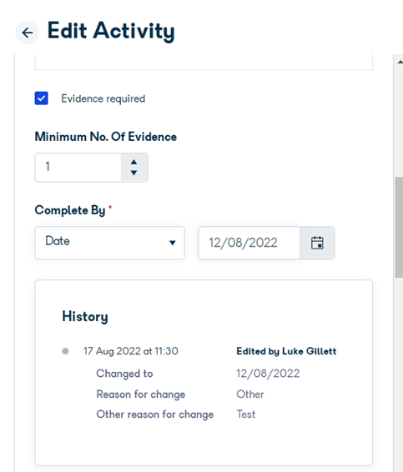Decrease minimum evidence with down arrow
The image size is (403, 472).
134,173
